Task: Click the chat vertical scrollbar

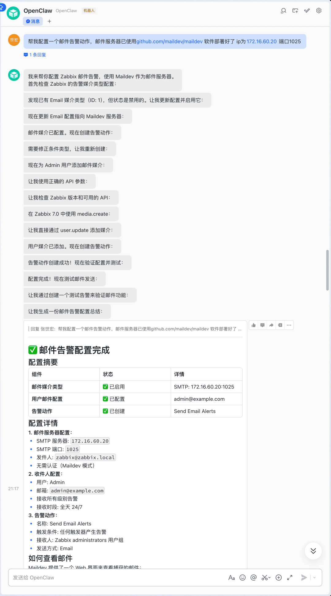Action: [327, 270]
